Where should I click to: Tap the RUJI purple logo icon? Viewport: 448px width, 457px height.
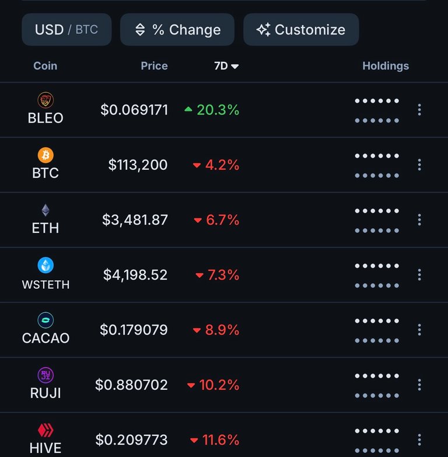tap(45, 375)
